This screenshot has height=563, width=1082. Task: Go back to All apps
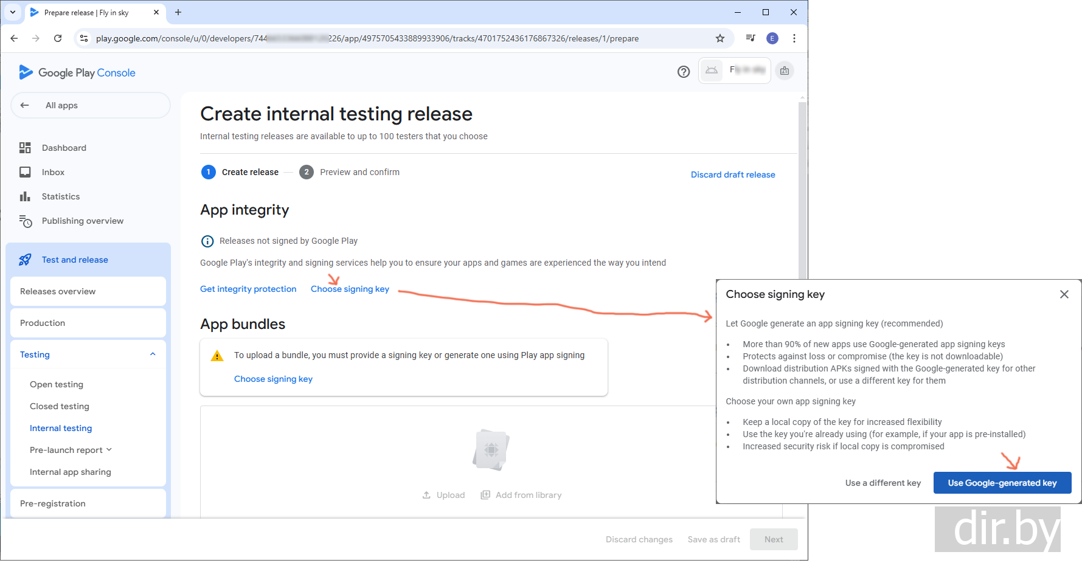(61, 105)
